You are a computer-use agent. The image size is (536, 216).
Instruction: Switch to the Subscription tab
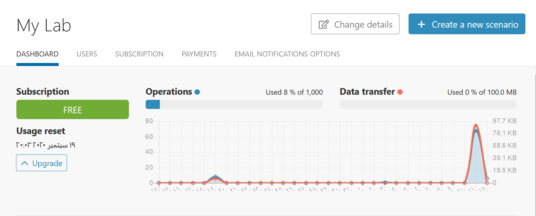(139, 54)
